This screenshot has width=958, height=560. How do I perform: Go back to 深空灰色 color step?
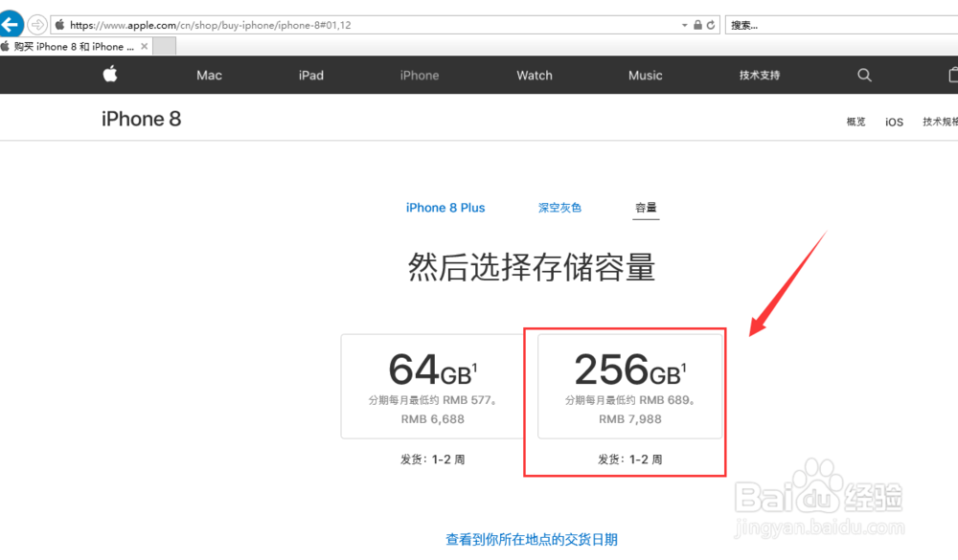[x=559, y=208]
